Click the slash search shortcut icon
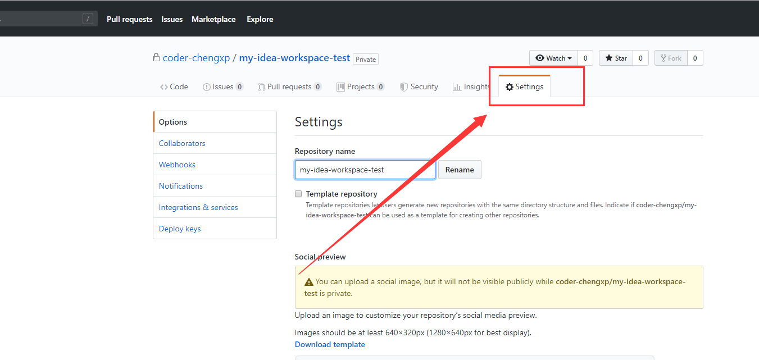 88,19
